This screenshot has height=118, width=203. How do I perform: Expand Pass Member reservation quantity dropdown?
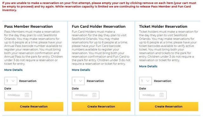11,81
